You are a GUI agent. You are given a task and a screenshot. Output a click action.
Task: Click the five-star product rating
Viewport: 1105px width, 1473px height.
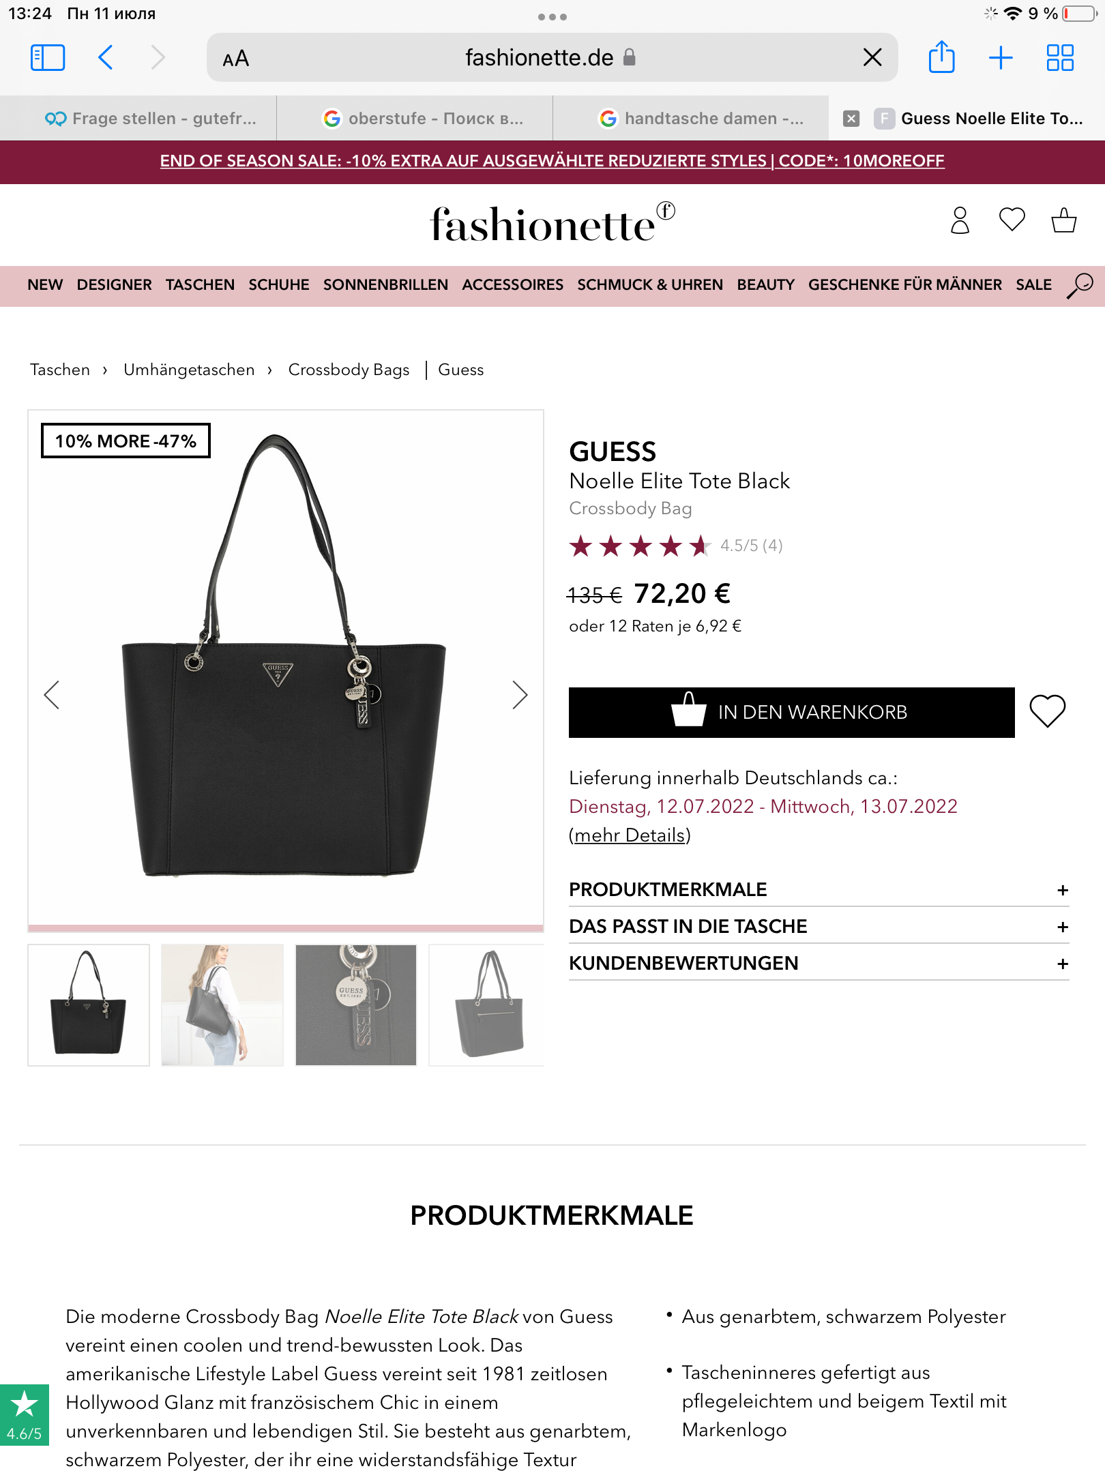[x=640, y=546]
